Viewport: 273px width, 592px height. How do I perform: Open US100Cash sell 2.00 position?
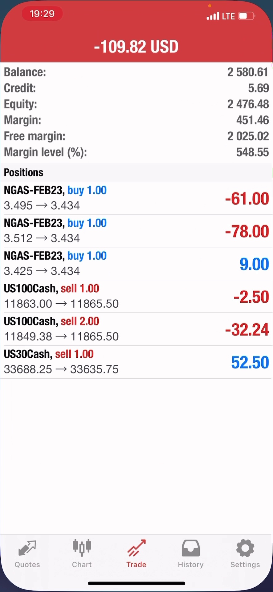(136, 329)
